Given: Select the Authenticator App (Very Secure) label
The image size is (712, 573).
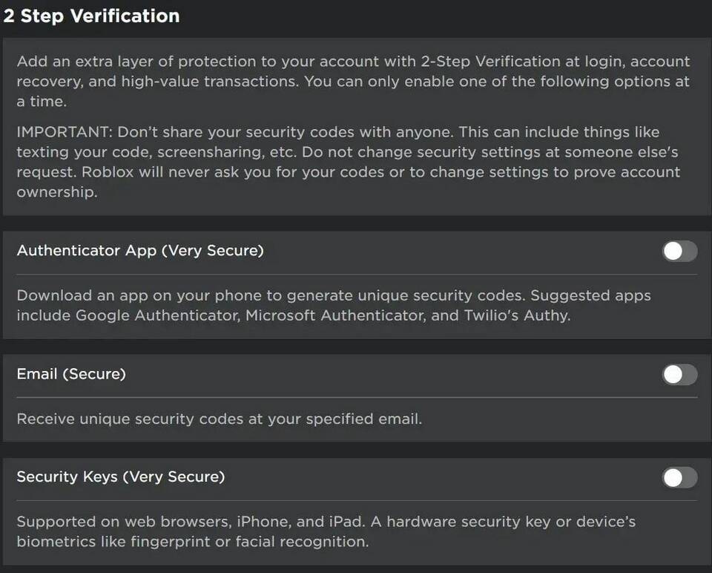Looking at the screenshot, I should [140, 251].
